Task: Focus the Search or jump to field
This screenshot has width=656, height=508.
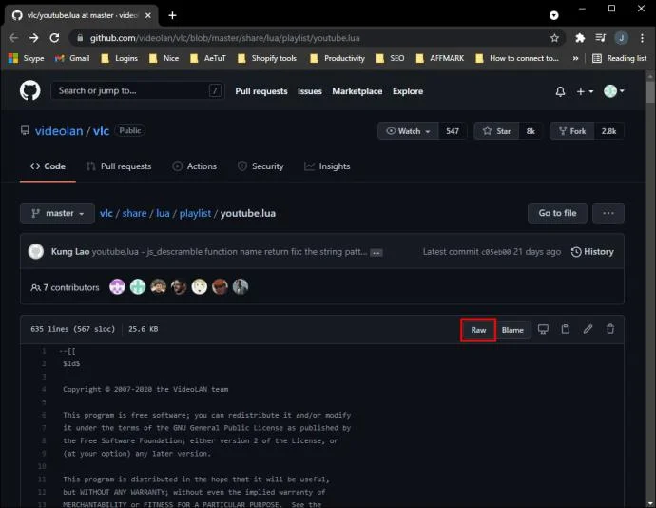Action: [x=137, y=90]
